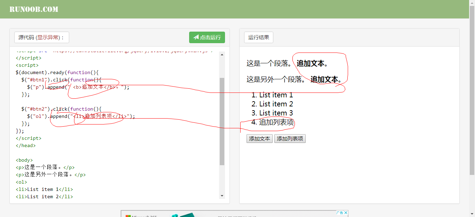The image size is (475, 217).
Task: Click the paper plane icon on run button
Action: (x=196, y=38)
